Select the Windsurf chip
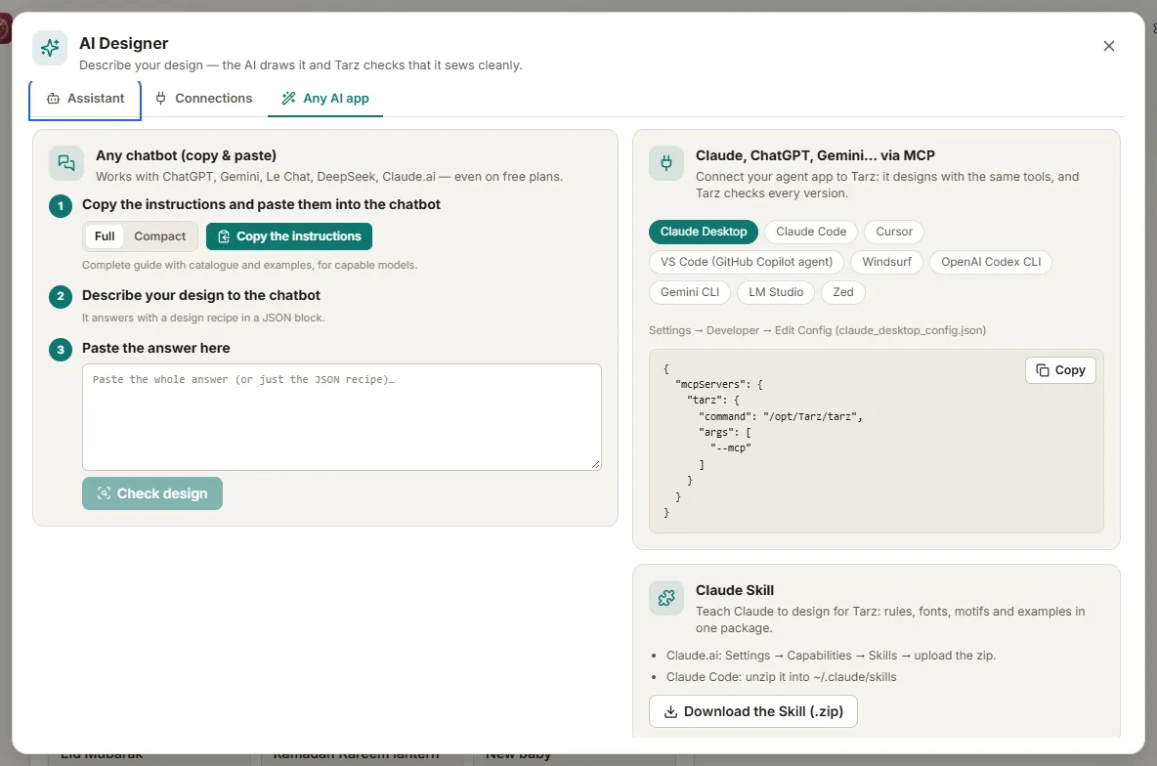This screenshot has width=1157, height=766. pos(886,262)
